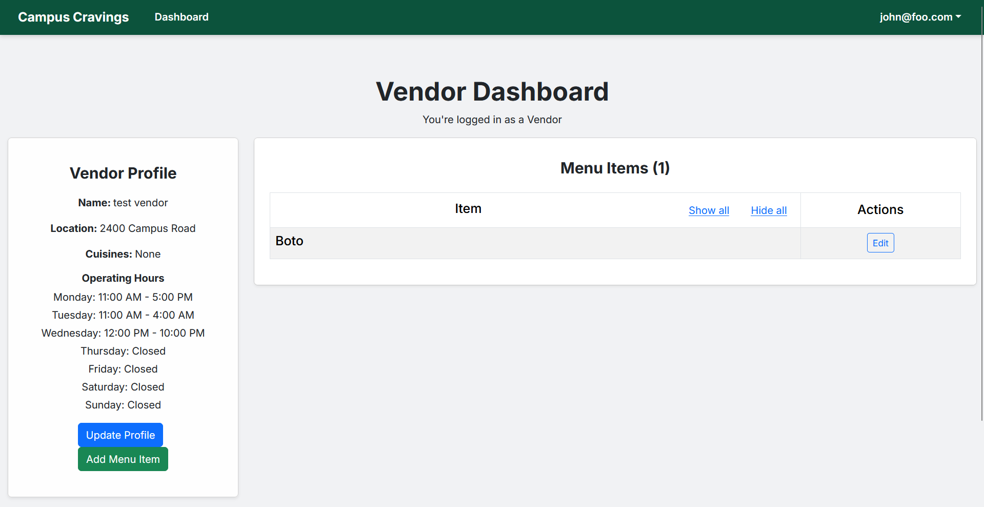Click the Menu Items (1) heading

(615, 168)
